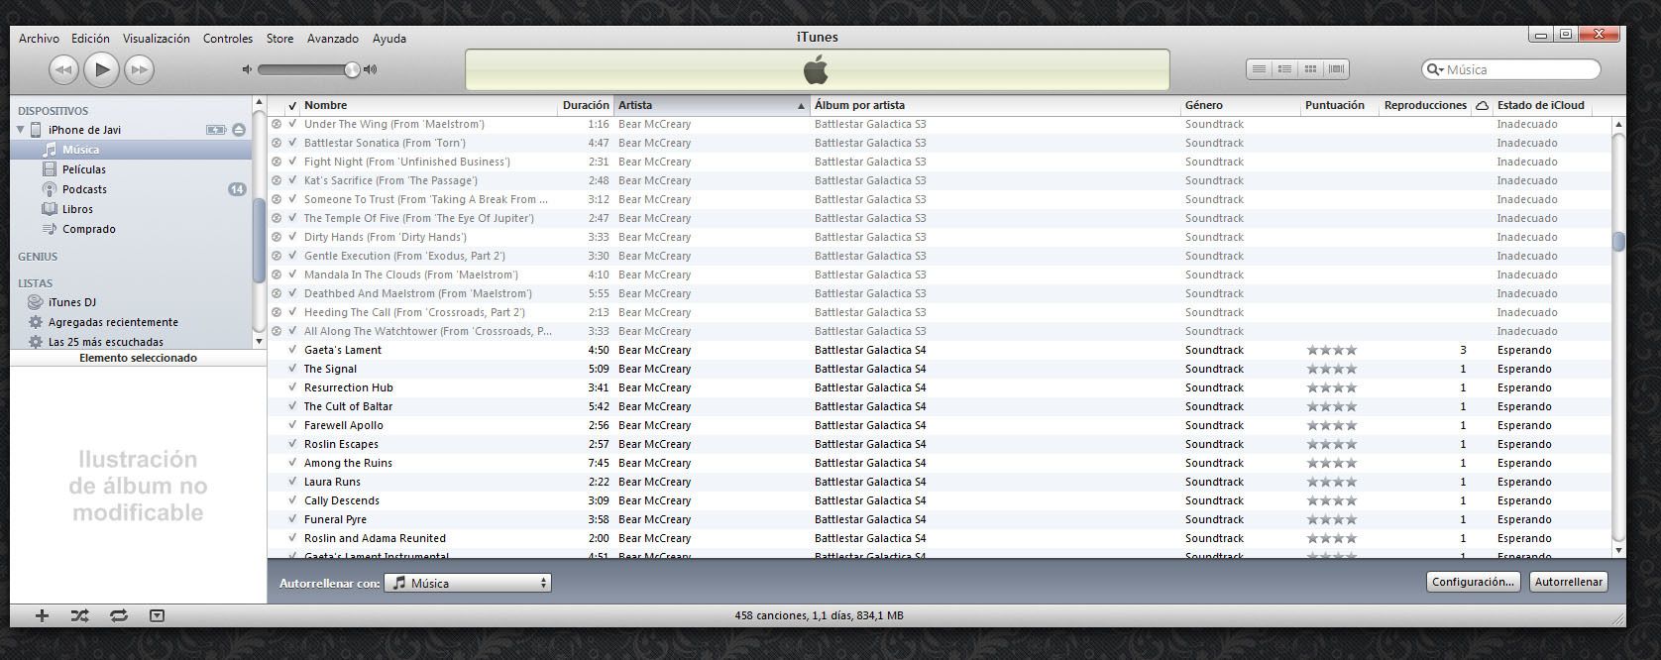The height and width of the screenshot is (660, 1661).
Task: Collapse the iPhone de Javi device tree
Action: (x=21, y=130)
